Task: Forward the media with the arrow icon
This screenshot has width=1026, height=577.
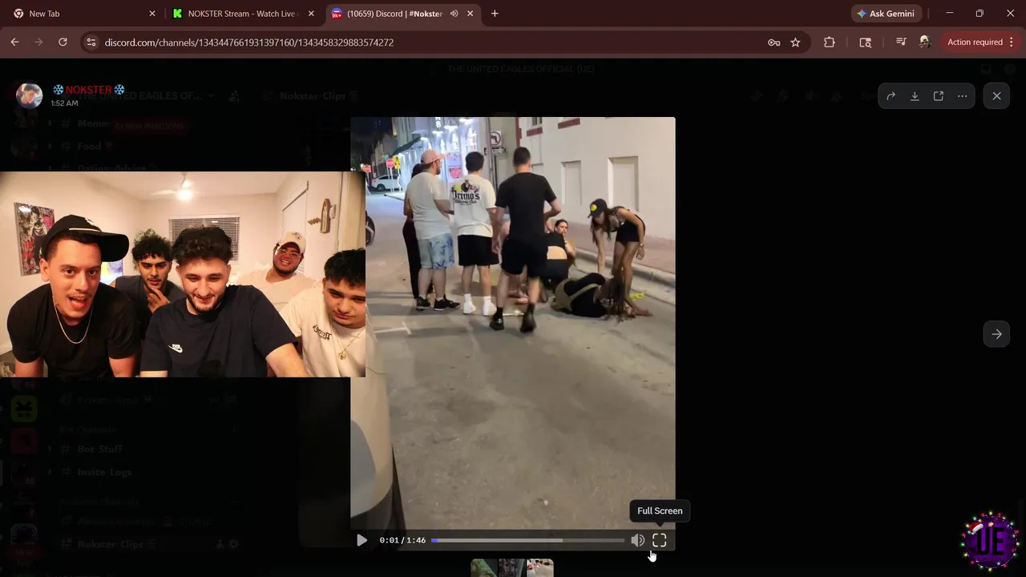Action: (x=891, y=96)
